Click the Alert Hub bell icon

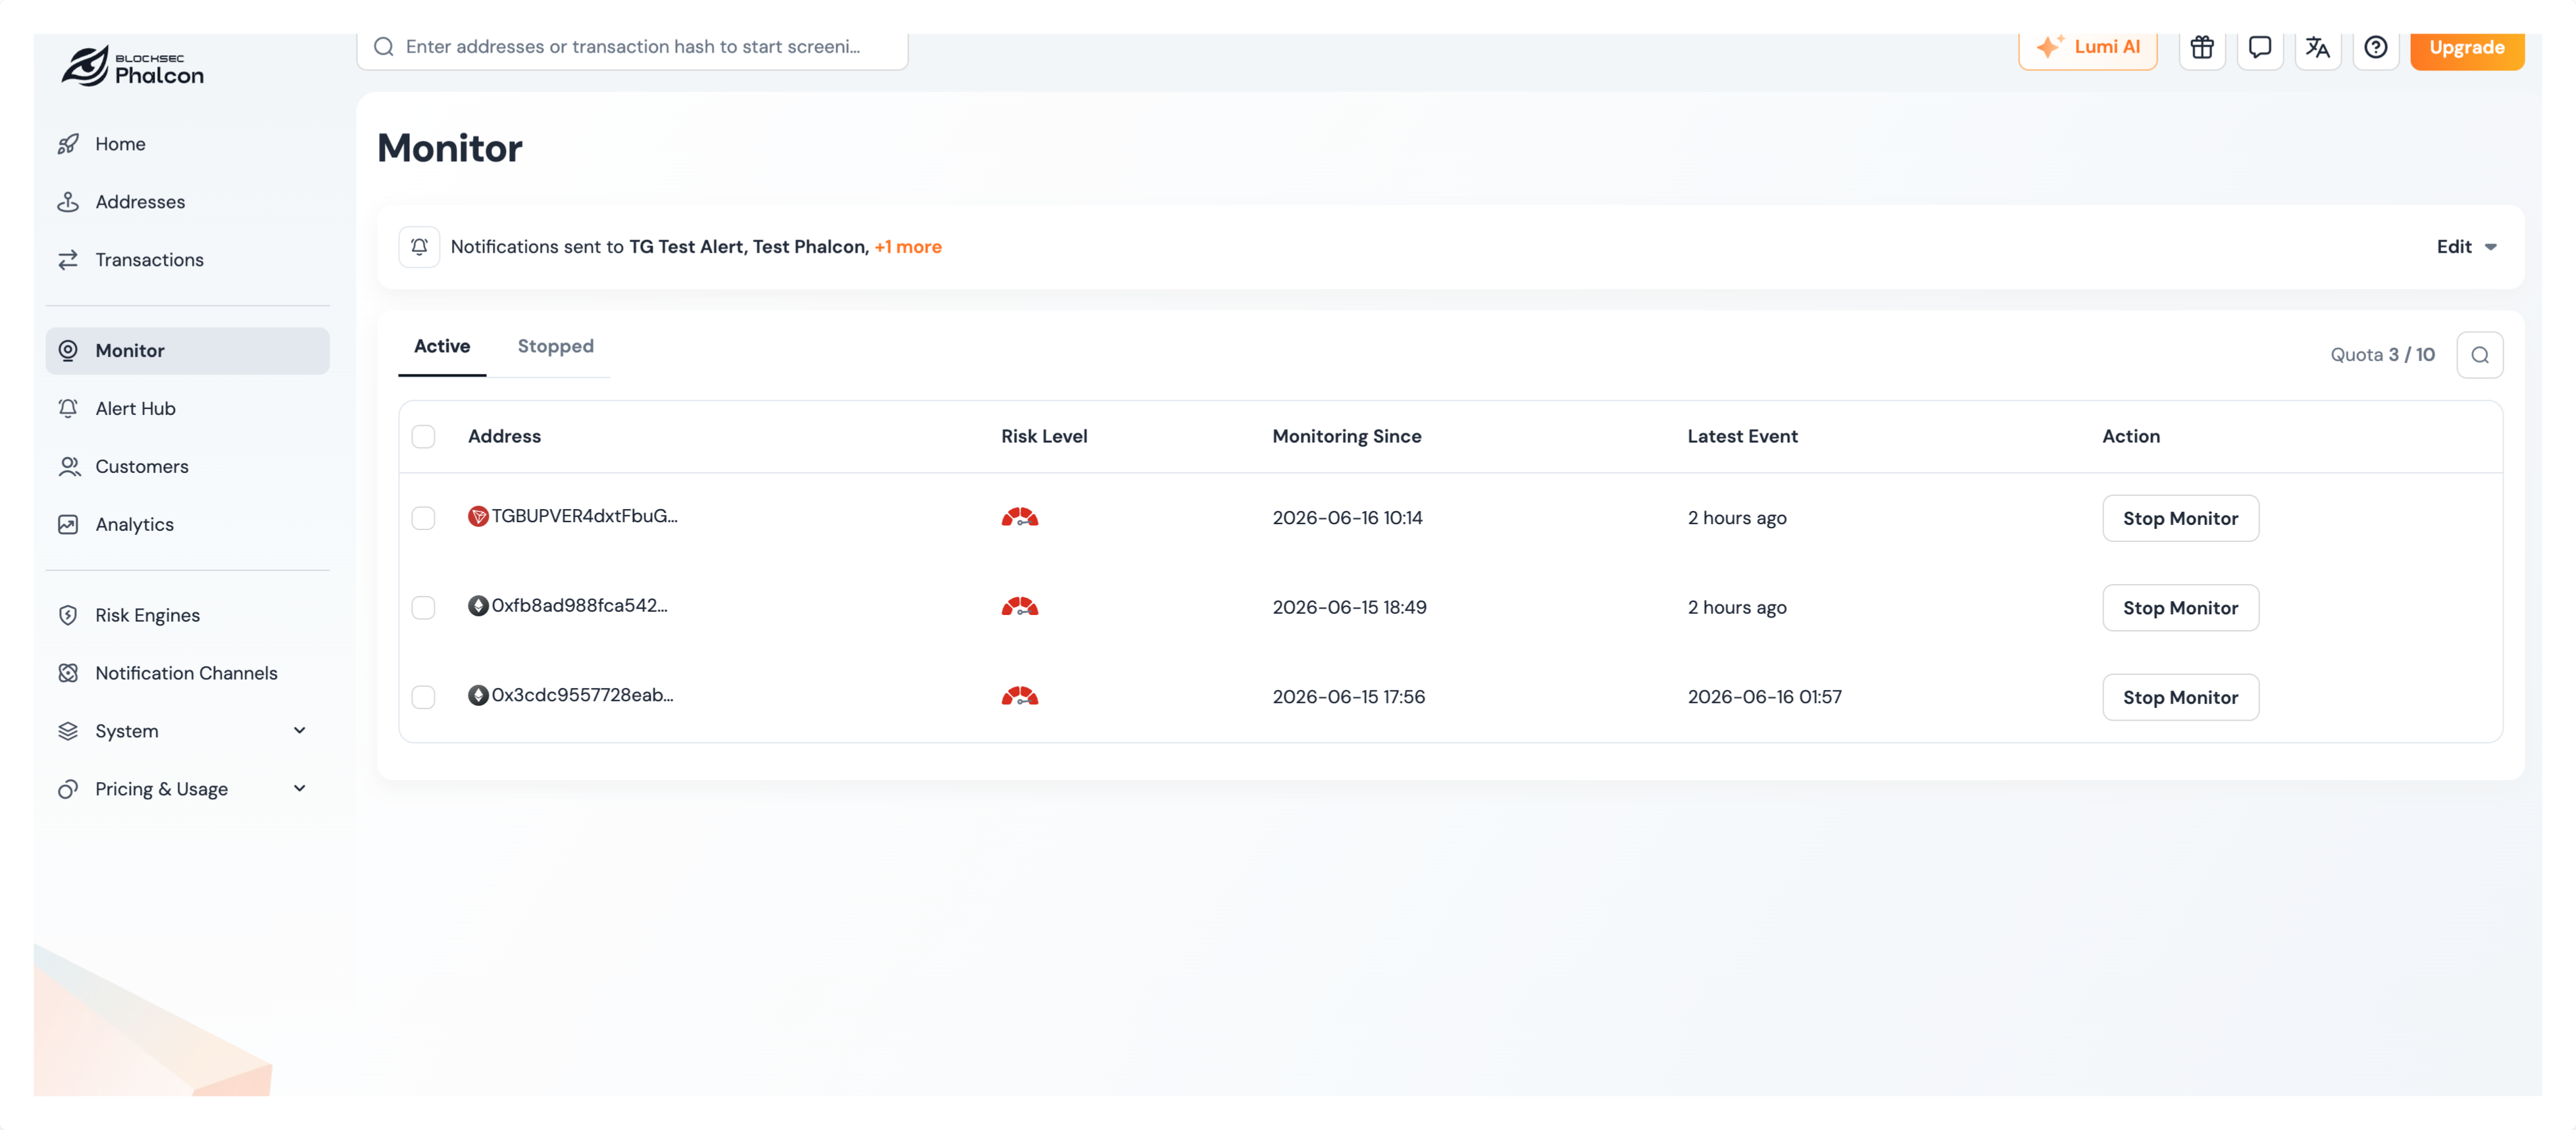click(x=68, y=409)
